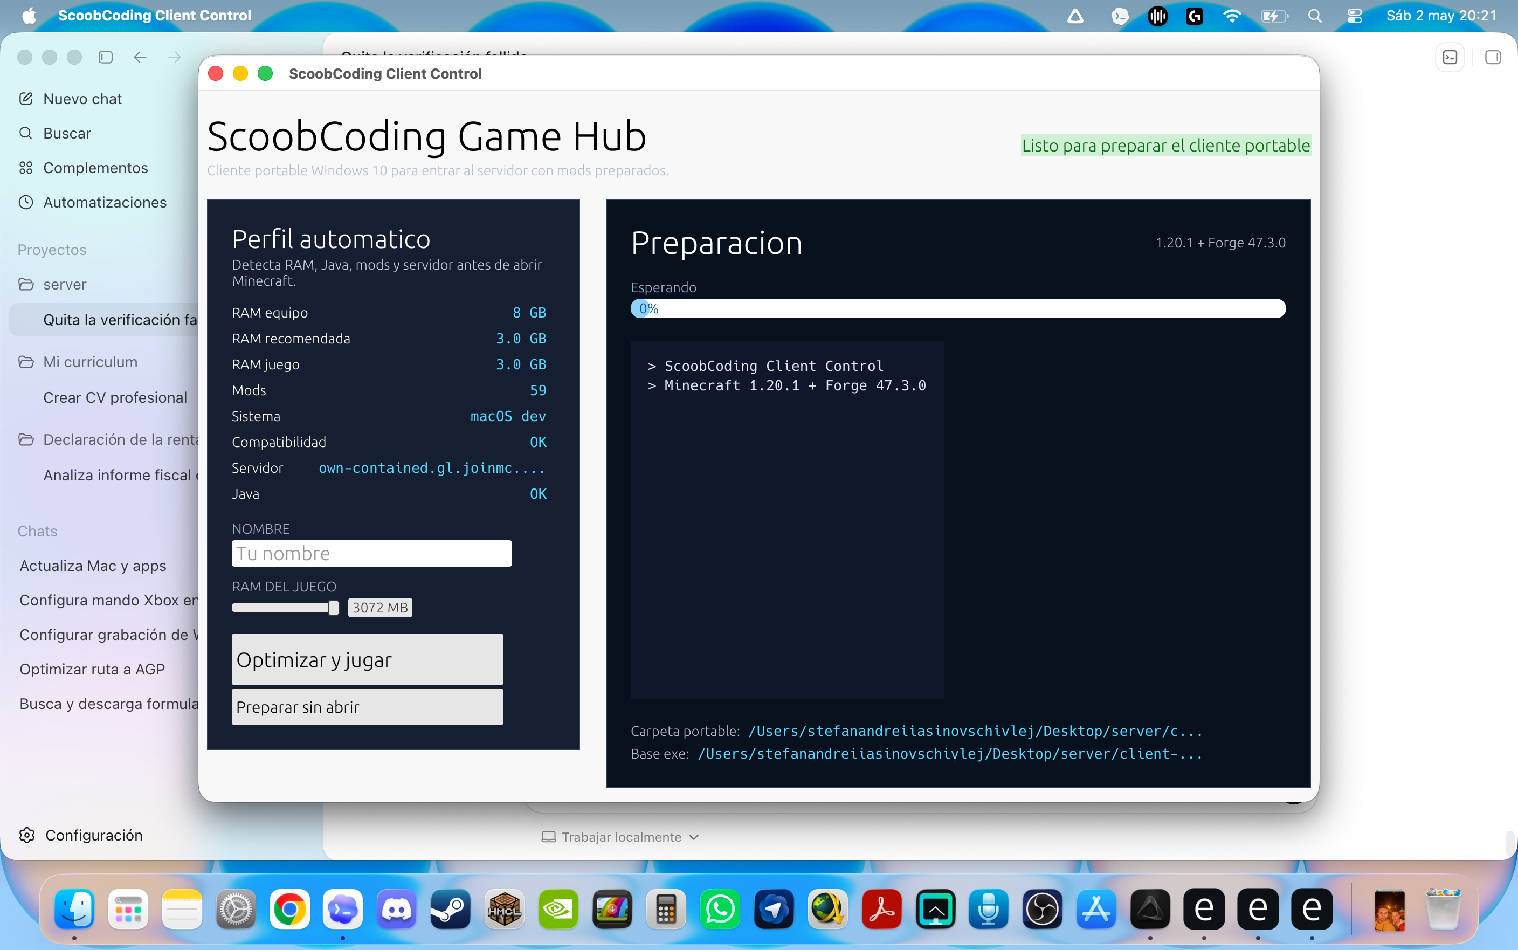This screenshot has width=1518, height=950.
Task: Click the 0% preparation progress bar
Action: tap(958, 308)
